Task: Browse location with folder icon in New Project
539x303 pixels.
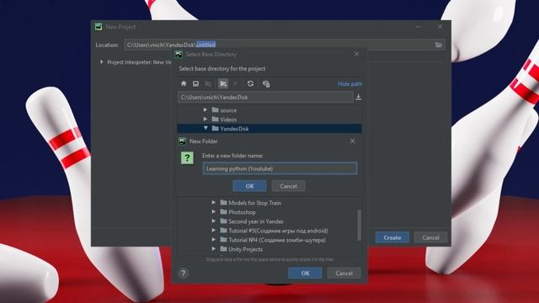Action: (438, 45)
